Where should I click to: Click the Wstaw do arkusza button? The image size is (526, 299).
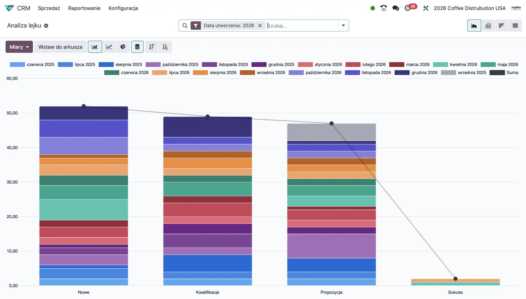pyautogui.click(x=60, y=47)
